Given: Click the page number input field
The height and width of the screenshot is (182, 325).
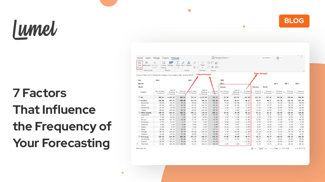Looking at the screenshot, I should point(280,148).
